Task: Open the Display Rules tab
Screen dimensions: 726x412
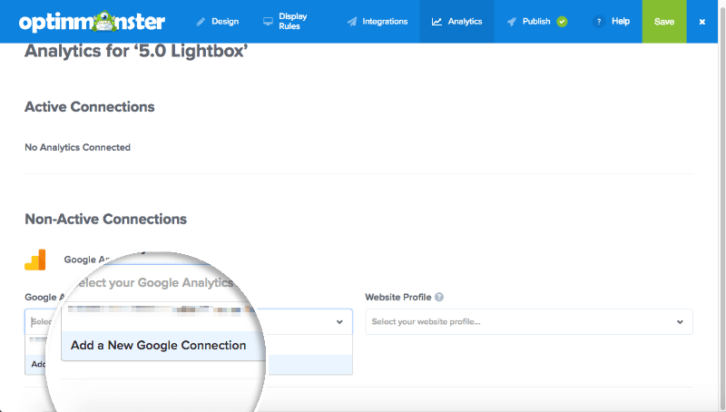Action: 285,21
